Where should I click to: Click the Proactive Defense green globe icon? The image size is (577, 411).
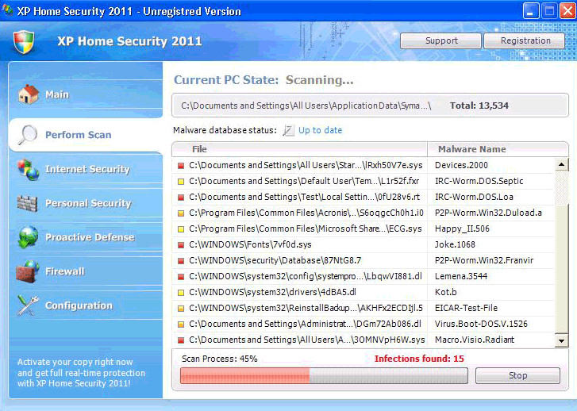(29, 237)
